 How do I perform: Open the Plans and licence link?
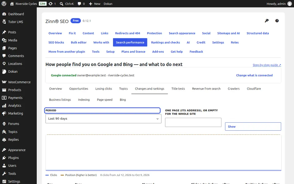(x=133, y=52)
